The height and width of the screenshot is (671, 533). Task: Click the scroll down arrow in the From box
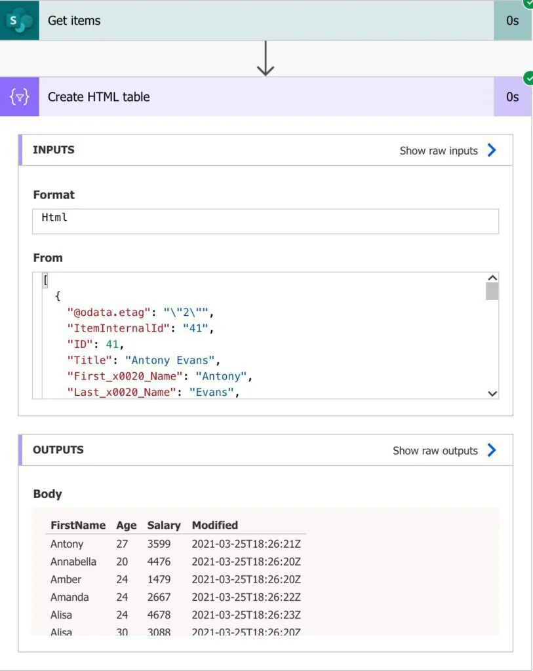492,393
